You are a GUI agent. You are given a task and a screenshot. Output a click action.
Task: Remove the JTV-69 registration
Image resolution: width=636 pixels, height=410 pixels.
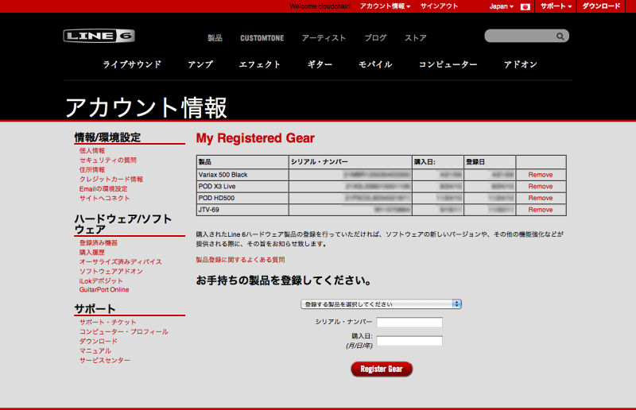point(541,210)
